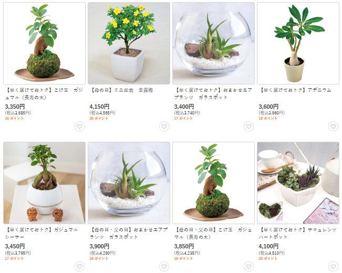342x273 pixels.
Task: Open the 【早く届けておトク】アデニウム title link
Action: tap(295, 90)
